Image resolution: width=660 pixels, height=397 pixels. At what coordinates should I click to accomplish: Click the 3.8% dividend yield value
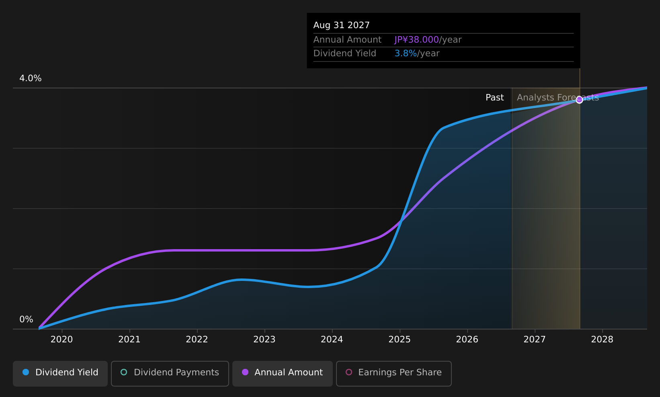(x=406, y=53)
